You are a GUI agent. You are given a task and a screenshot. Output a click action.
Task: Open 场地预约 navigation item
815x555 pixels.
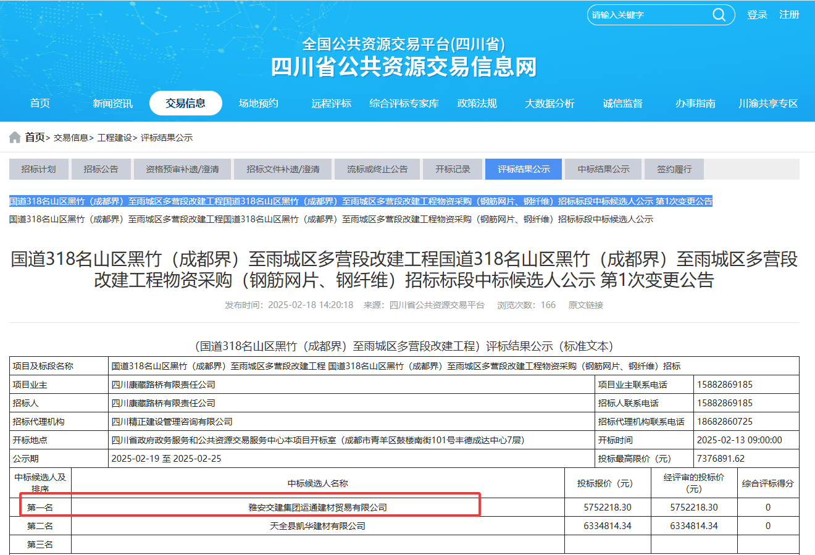259,104
